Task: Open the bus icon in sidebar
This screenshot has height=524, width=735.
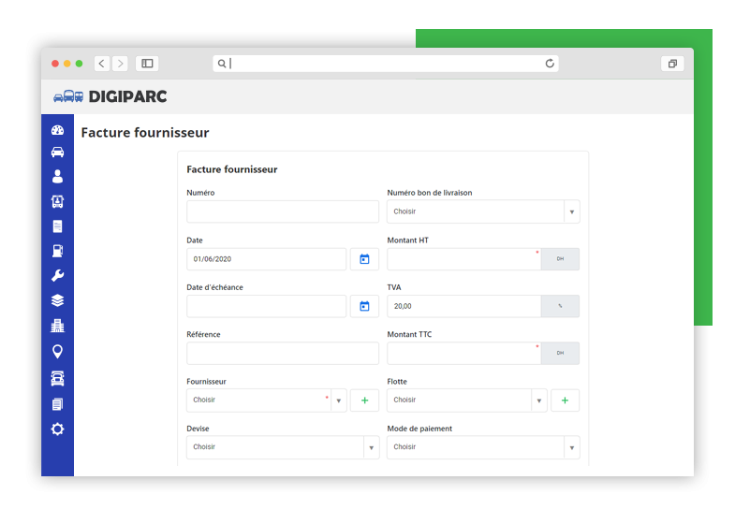Action: (58, 201)
